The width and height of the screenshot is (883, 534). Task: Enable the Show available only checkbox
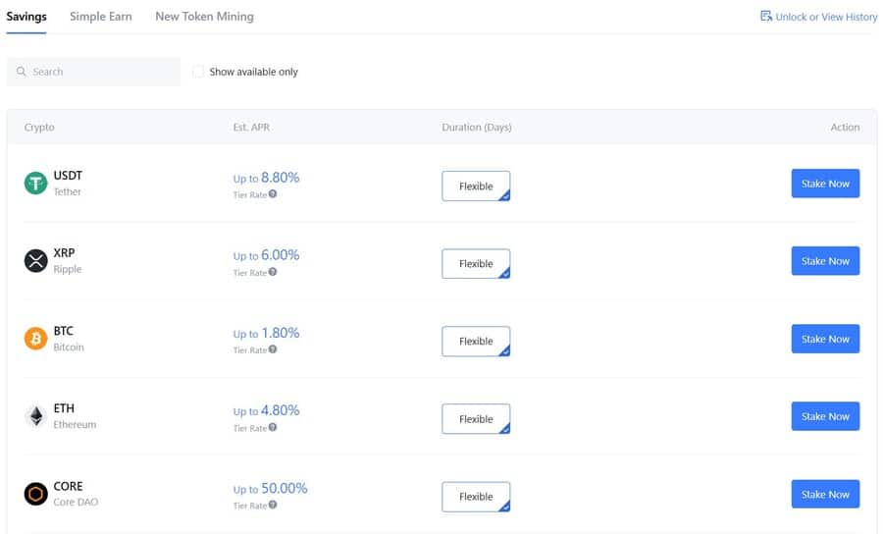[x=198, y=72]
